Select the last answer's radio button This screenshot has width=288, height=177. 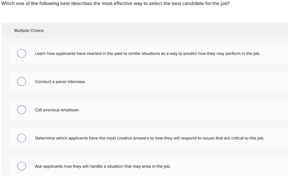(x=21, y=166)
